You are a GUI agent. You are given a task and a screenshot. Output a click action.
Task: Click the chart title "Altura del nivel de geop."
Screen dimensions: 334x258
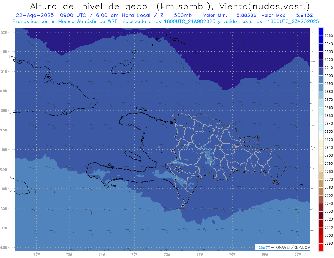click(x=91, y=6)
